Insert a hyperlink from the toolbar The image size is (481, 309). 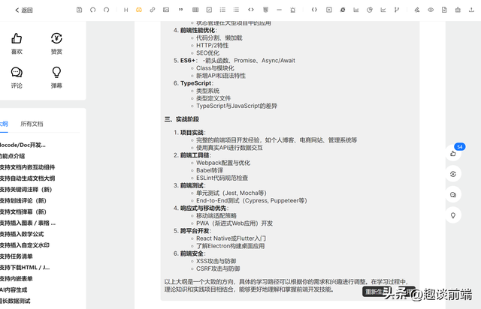(x=153, y=10)
